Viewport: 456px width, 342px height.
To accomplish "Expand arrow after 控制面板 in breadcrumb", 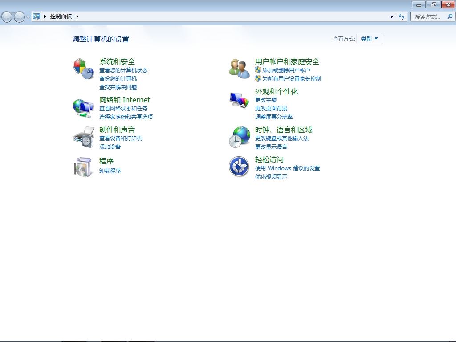I will click(x=77, y=16).
